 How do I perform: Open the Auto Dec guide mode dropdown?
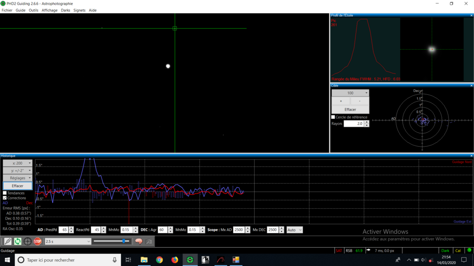pos(294,230)
